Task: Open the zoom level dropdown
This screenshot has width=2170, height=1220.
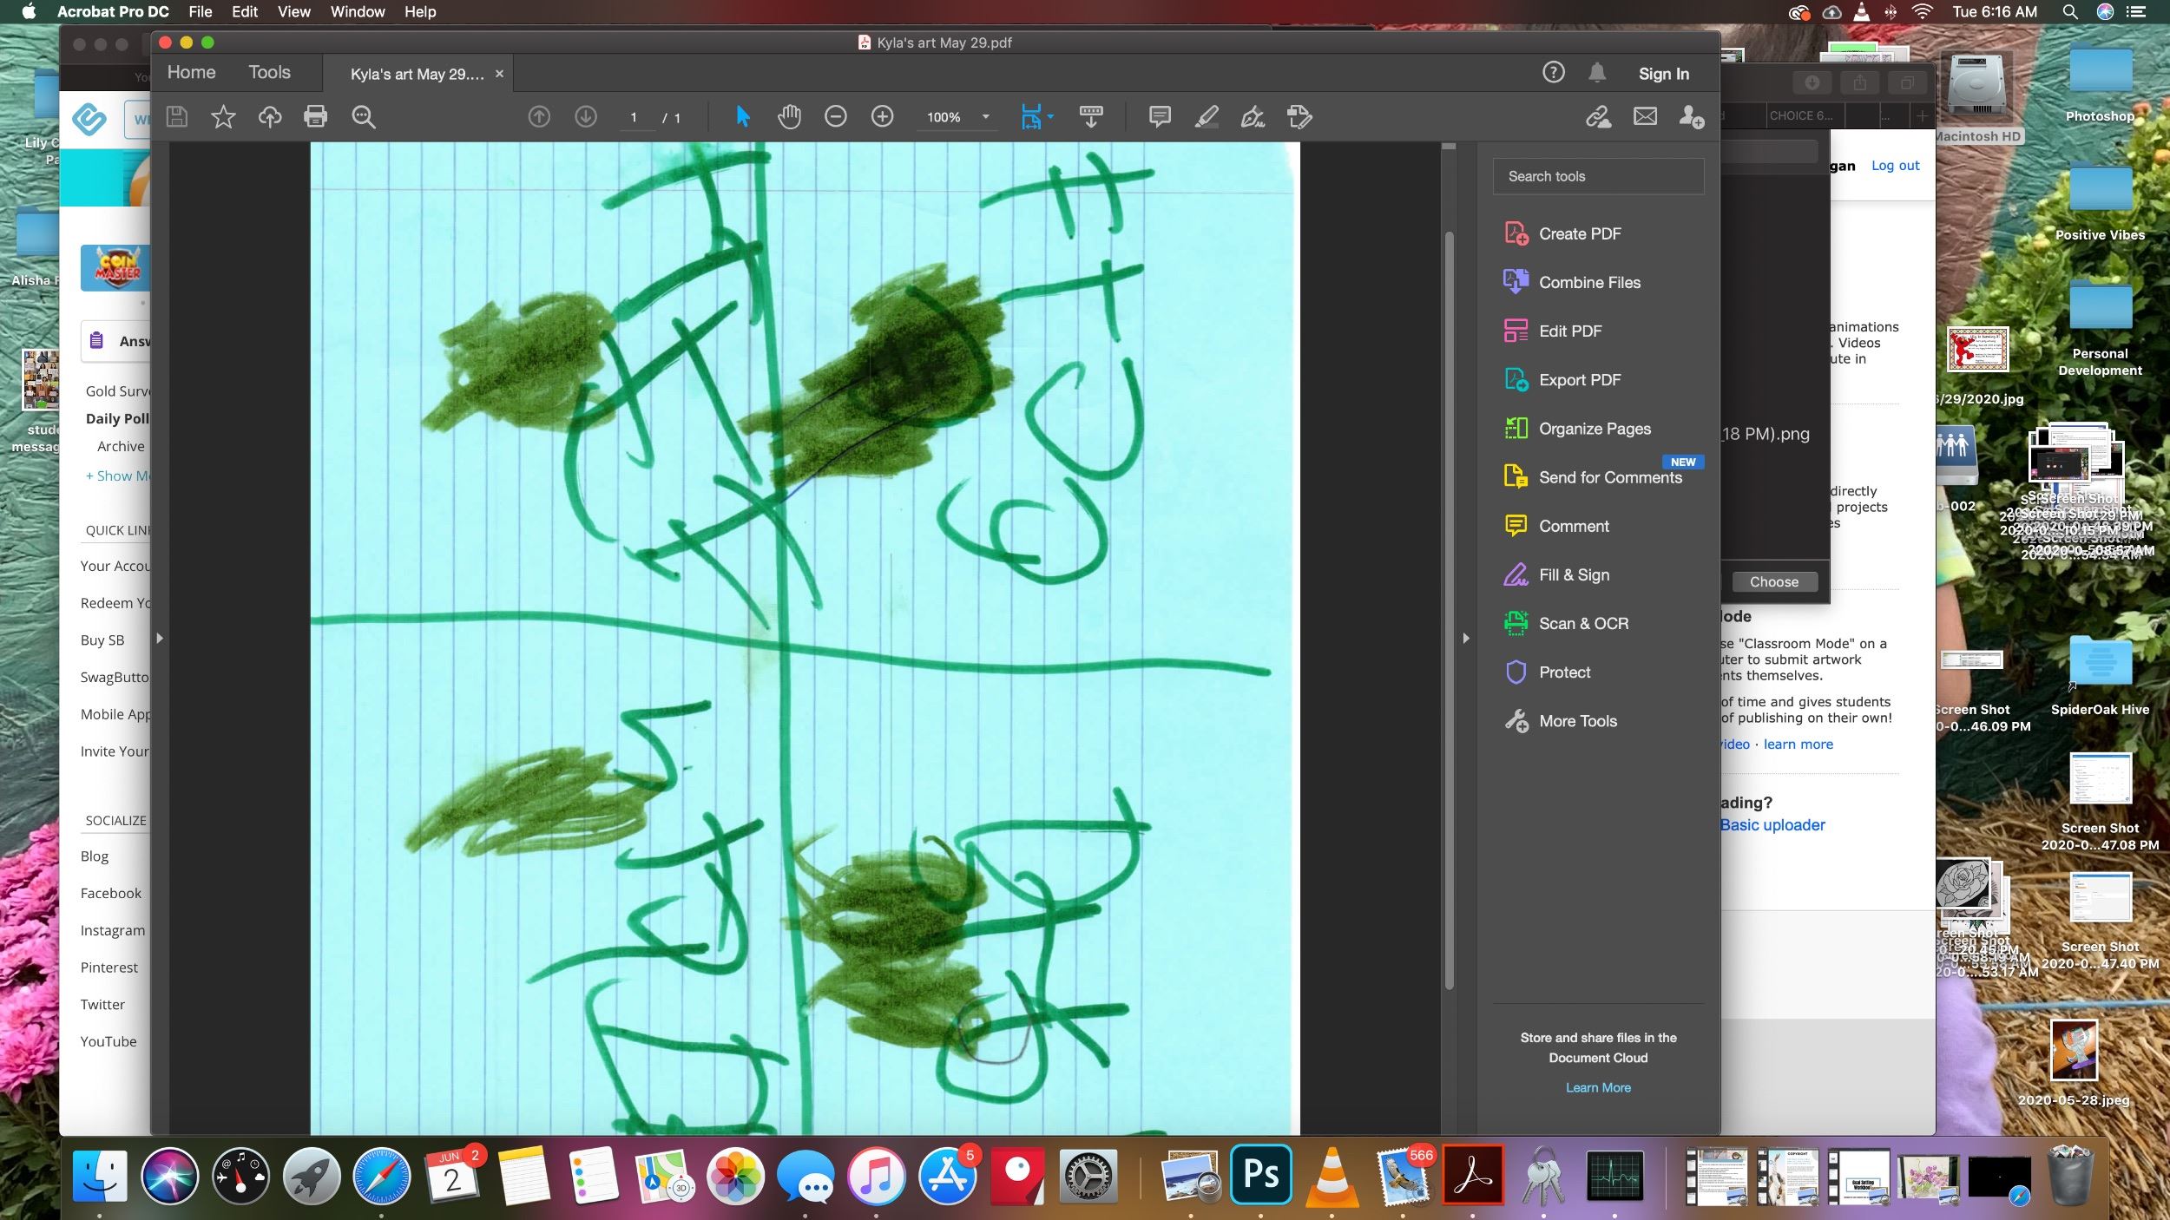Action: [985, 117]
